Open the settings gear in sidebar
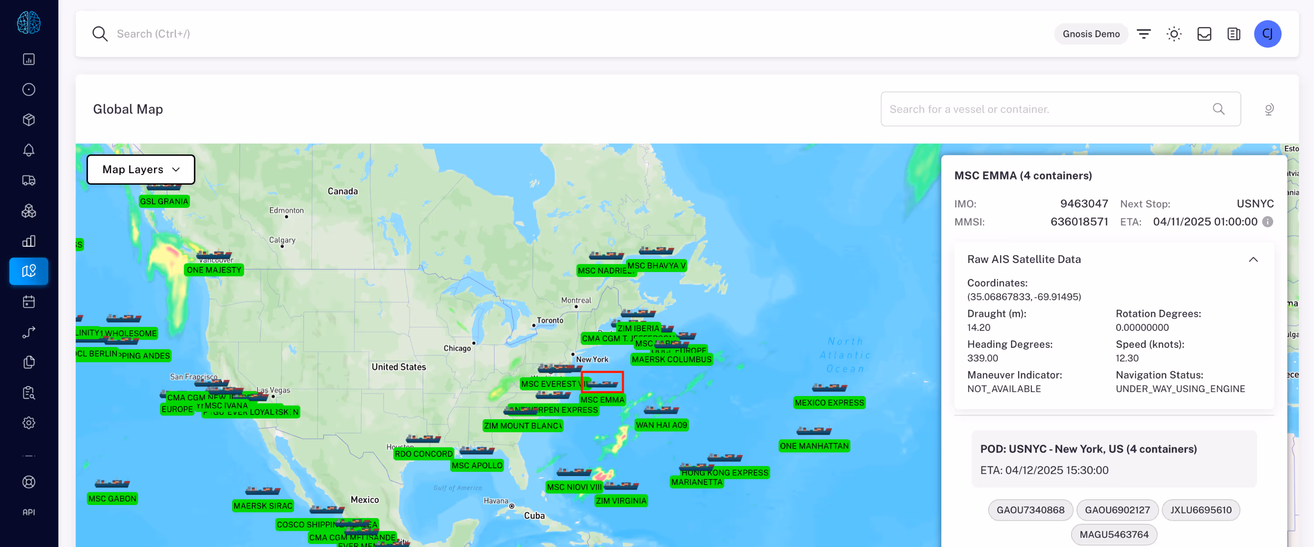Screen dimensions: 1314x547 28,423
